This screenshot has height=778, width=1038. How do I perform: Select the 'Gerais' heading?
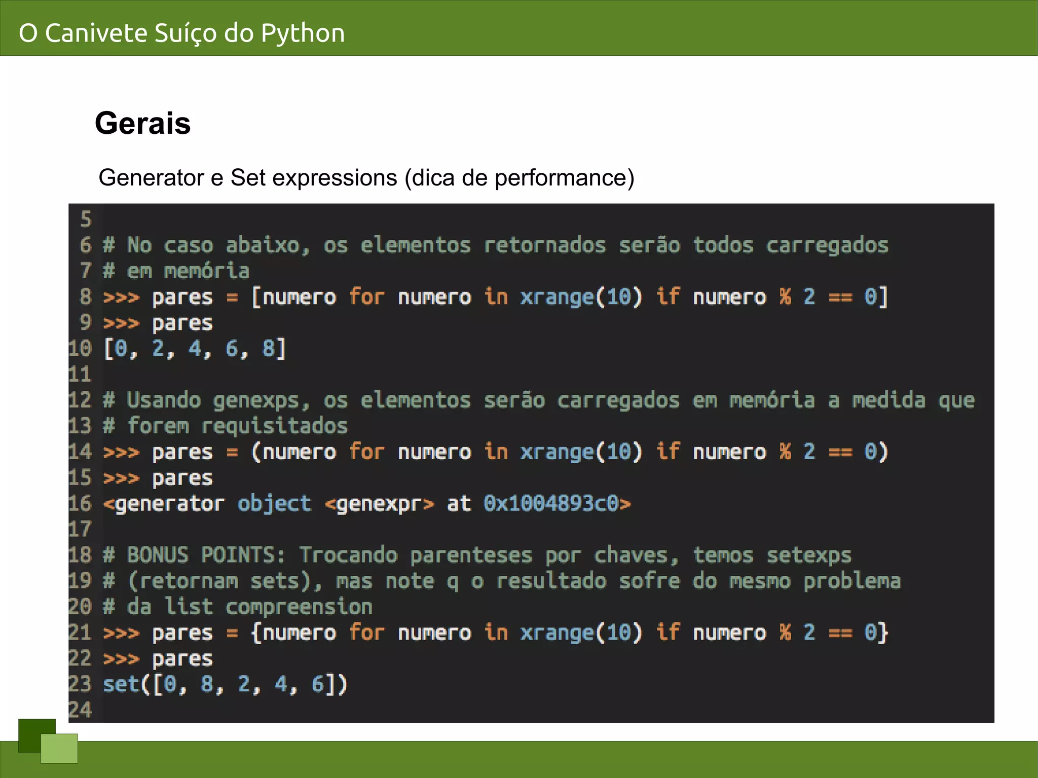click(x=143, y=123)
